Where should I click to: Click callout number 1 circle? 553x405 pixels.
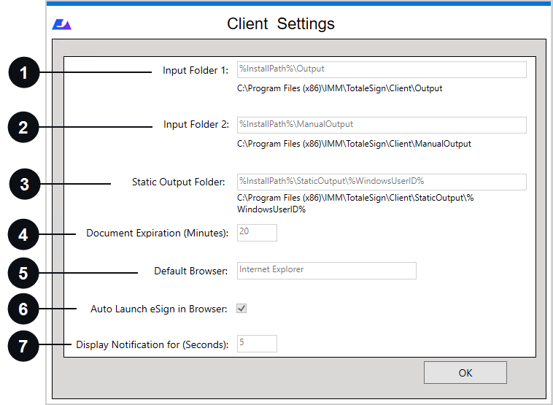[x=23, y=72]
